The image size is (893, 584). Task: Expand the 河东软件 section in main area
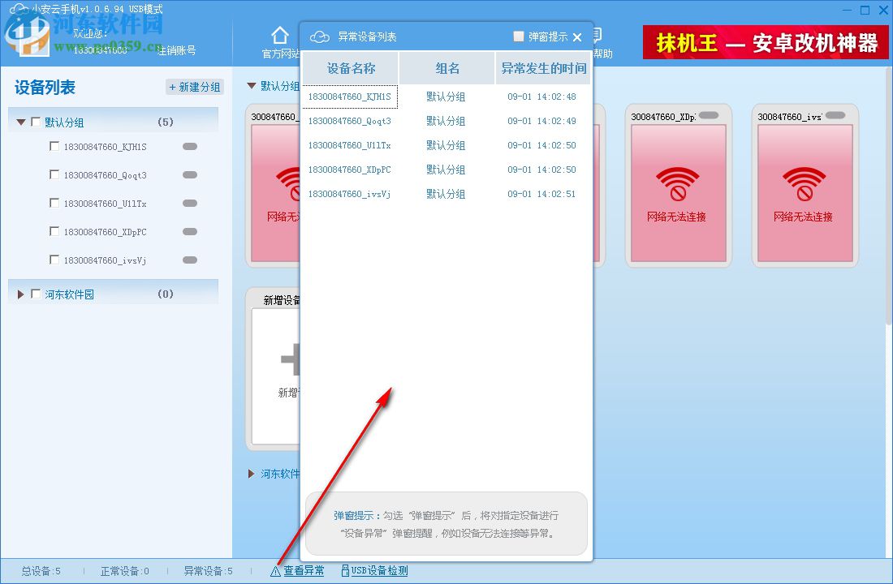[x=251, y=474]
